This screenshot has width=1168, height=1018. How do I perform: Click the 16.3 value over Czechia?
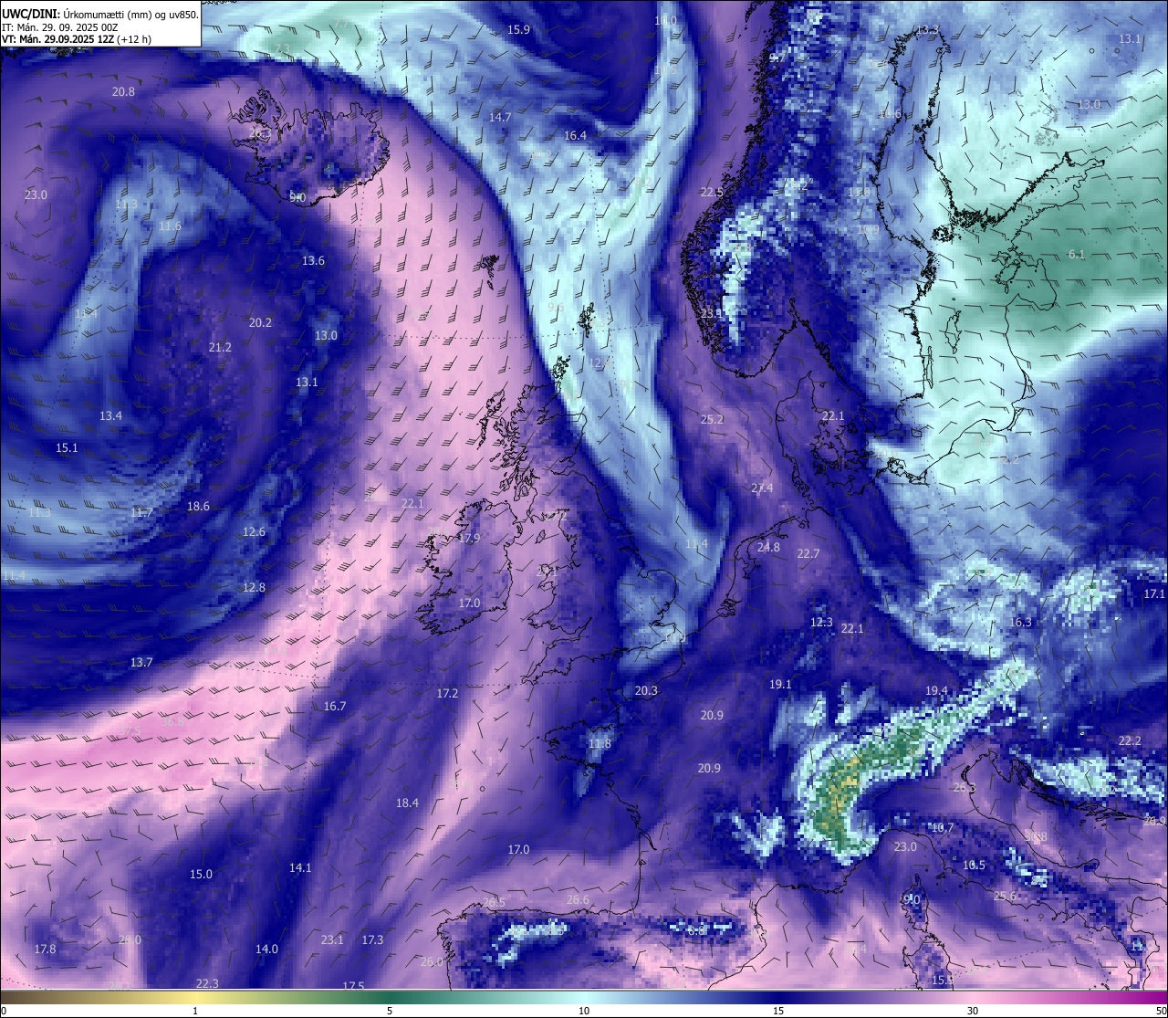[1020, 622]
